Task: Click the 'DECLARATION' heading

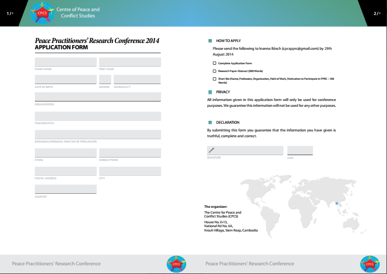Action: (227, 122)
